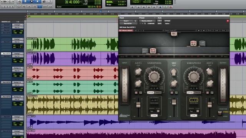Select the Scrubber speaker tool
The height and width of the screenshot is (138, 246).
[45, 2]
